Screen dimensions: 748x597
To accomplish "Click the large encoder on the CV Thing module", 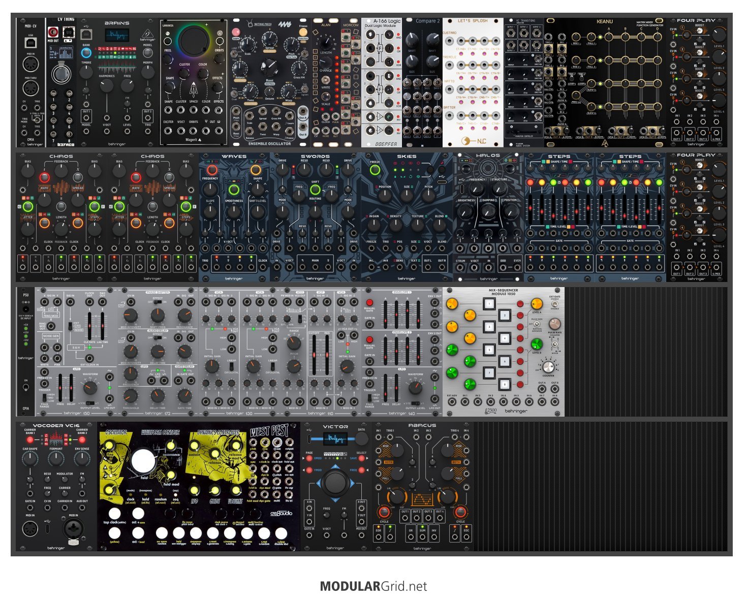I will tap(61, 74).
